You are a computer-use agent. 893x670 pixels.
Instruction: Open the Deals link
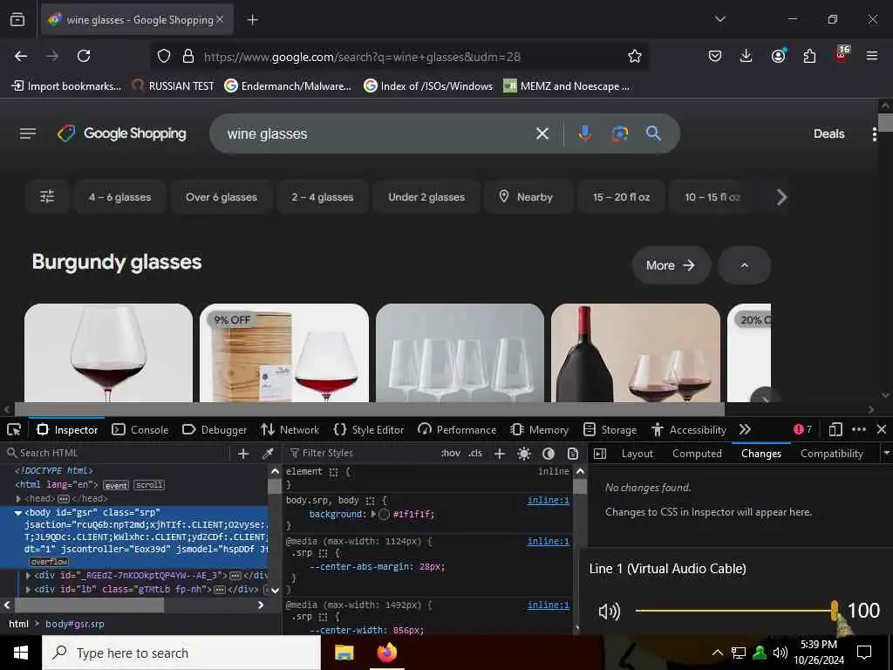click(x=828, y=133)
